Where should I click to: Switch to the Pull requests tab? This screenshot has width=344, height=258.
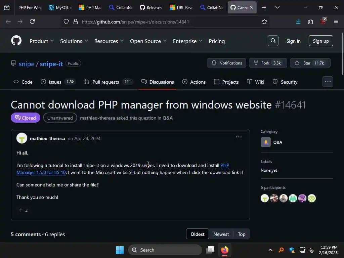click(x=108, y=82)
